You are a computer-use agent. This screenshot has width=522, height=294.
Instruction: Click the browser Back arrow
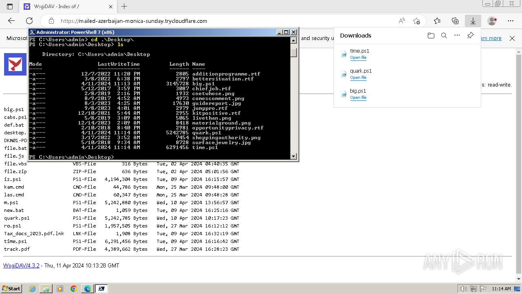(x=11, y=21)
